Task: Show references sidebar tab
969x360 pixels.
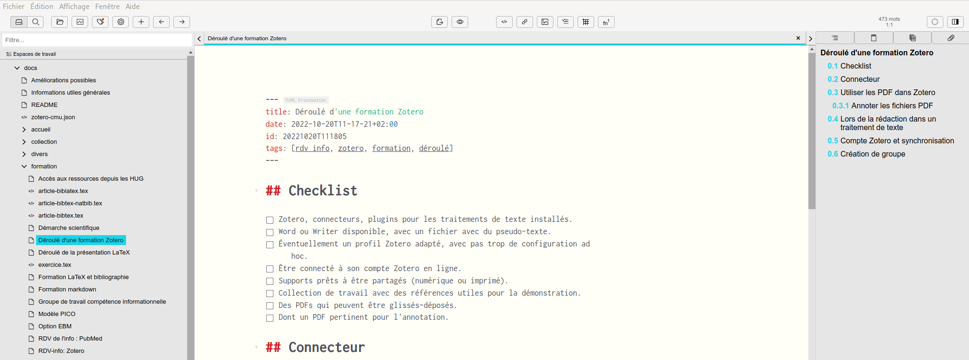Action: [874, 38]
